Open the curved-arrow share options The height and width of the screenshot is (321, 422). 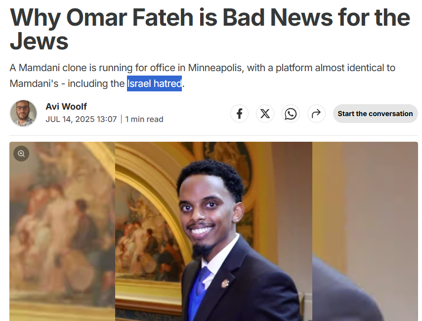coord(316,114)
